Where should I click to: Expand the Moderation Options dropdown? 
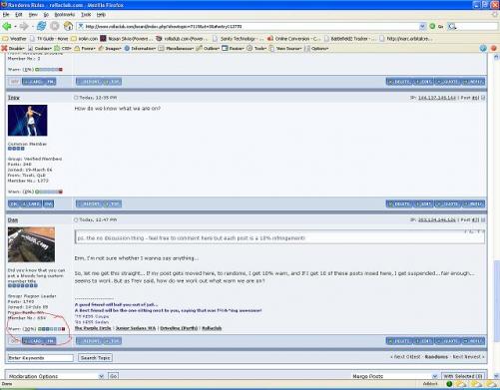tap(56, 376)
